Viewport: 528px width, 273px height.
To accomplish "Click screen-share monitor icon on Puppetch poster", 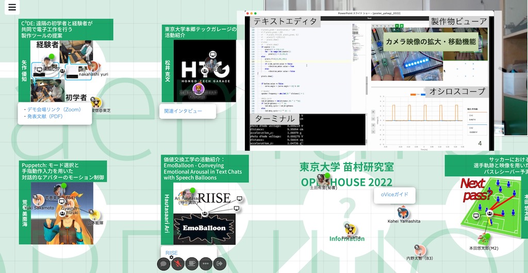I will point(62,201).
